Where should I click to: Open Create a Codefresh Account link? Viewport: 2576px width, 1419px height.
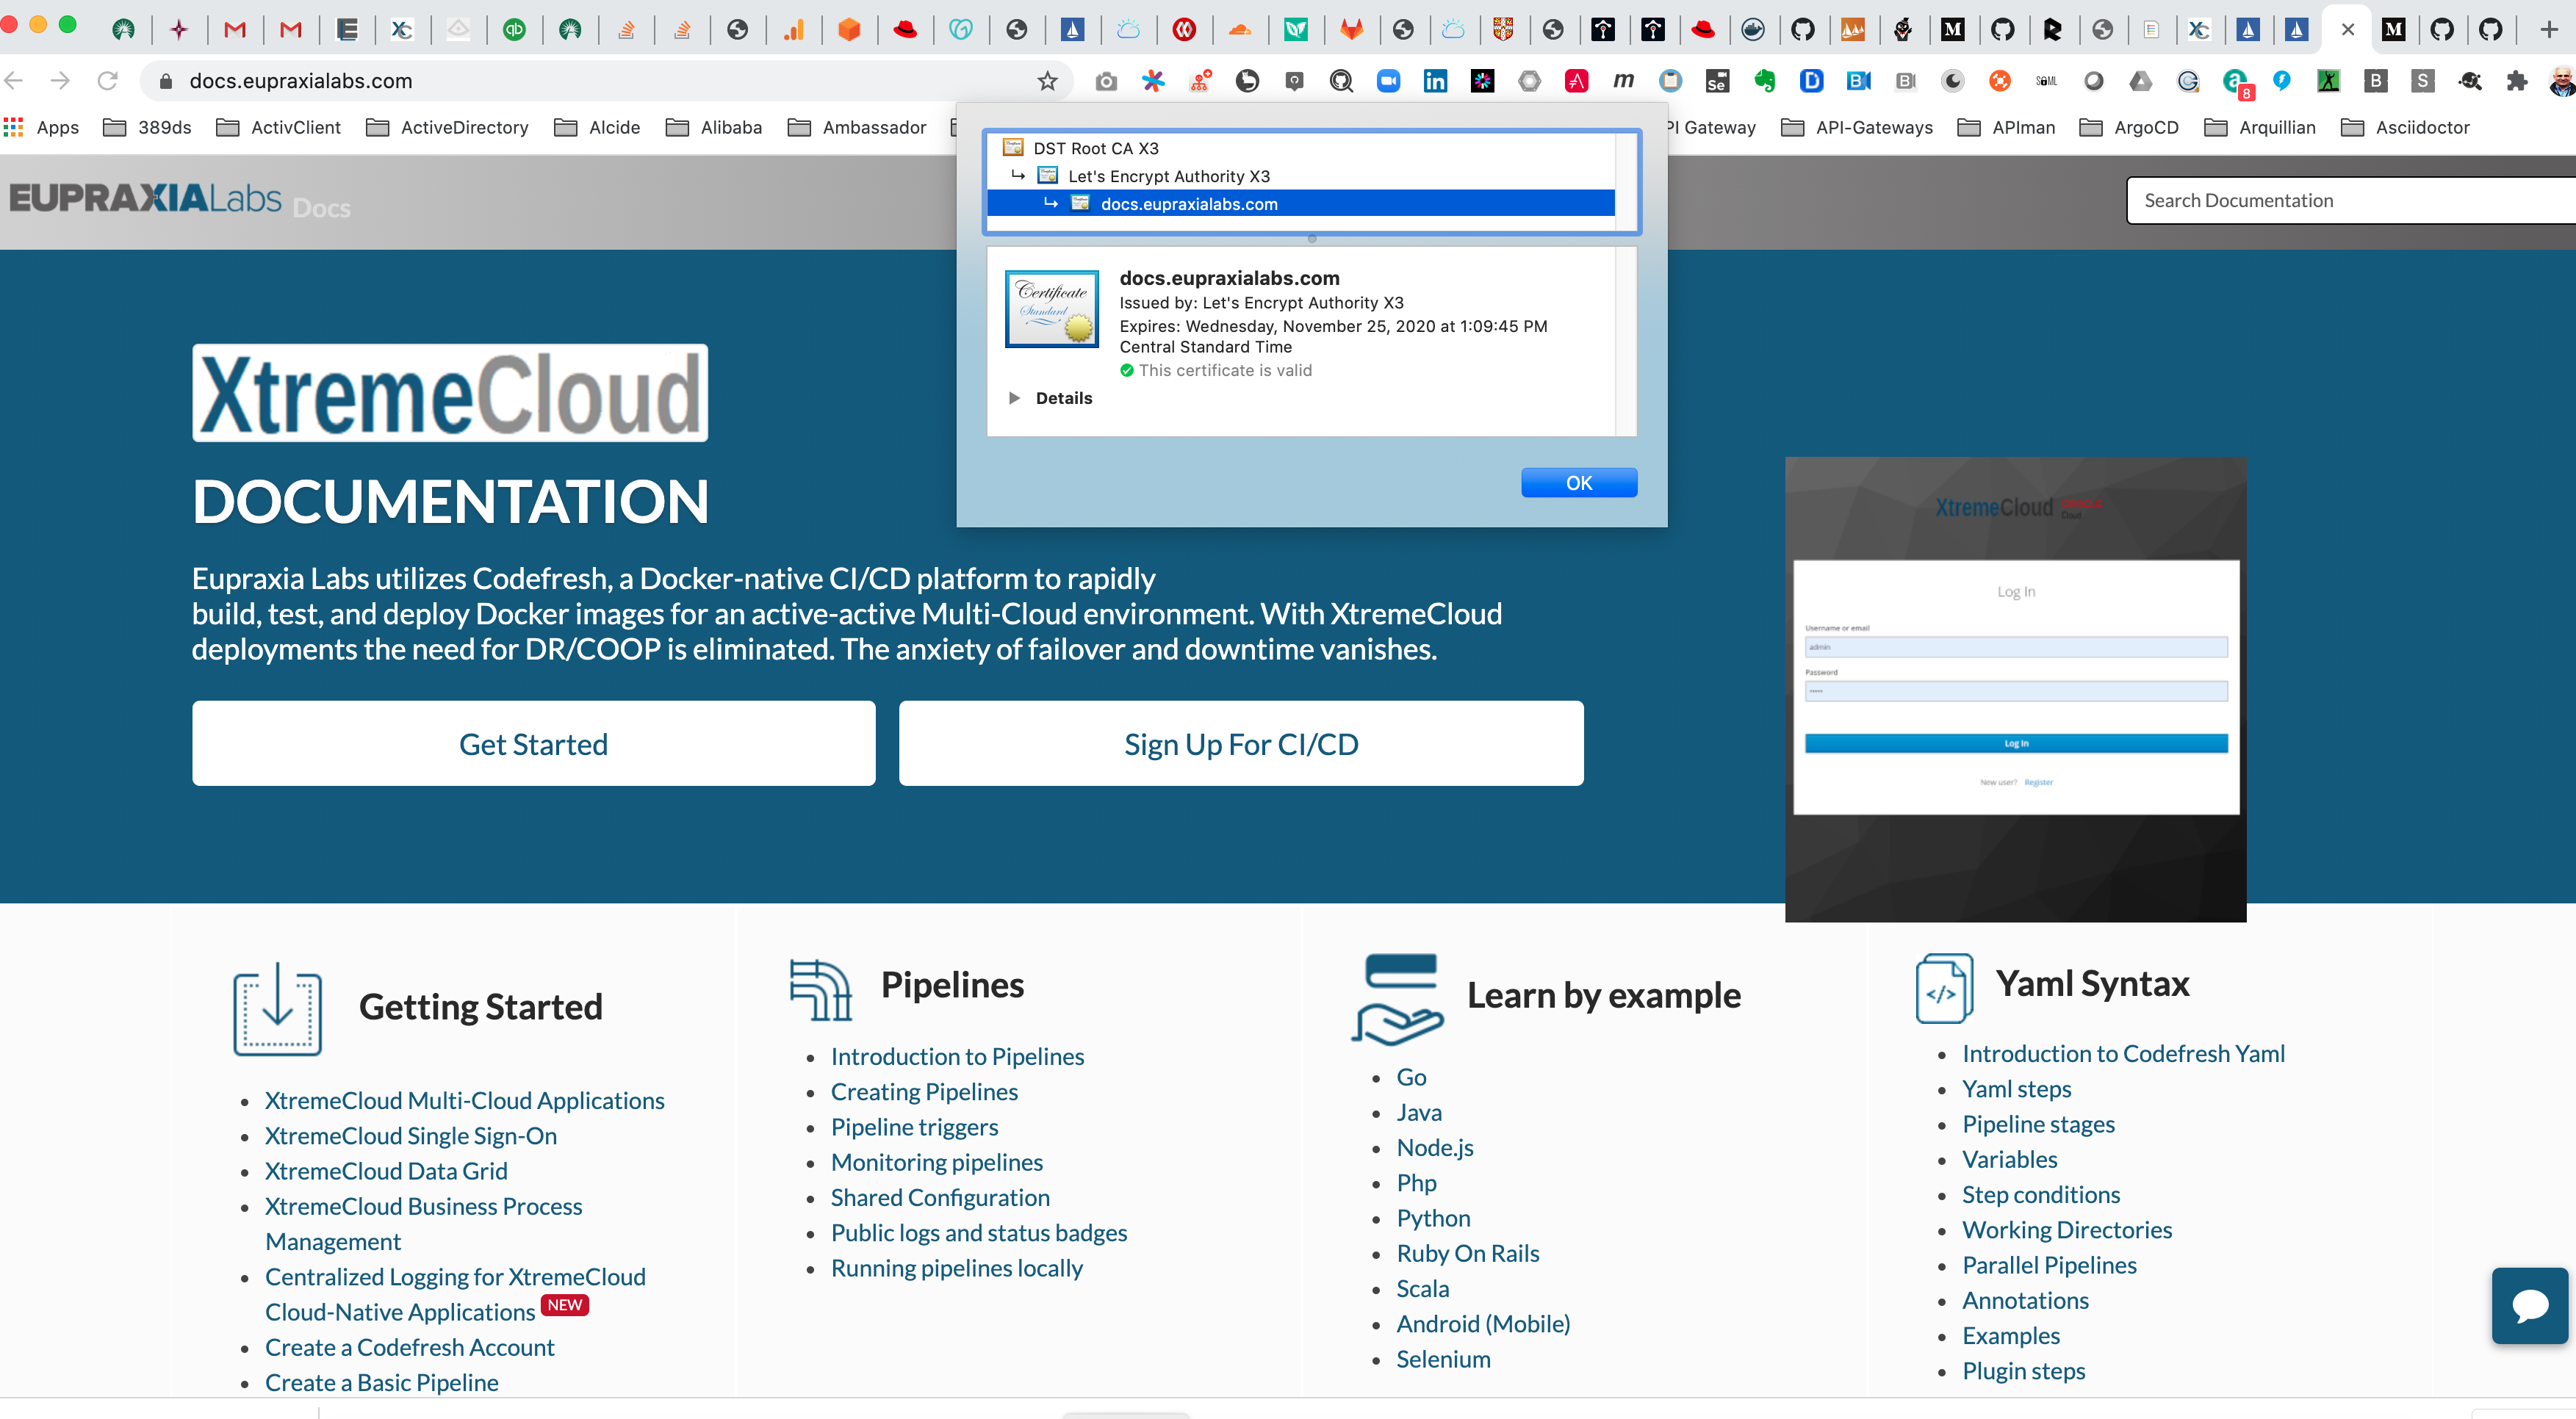coord(409,1347)
